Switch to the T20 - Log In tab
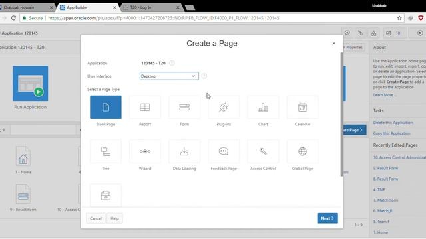Screen dimensions: 426x239 click(151, 7)
